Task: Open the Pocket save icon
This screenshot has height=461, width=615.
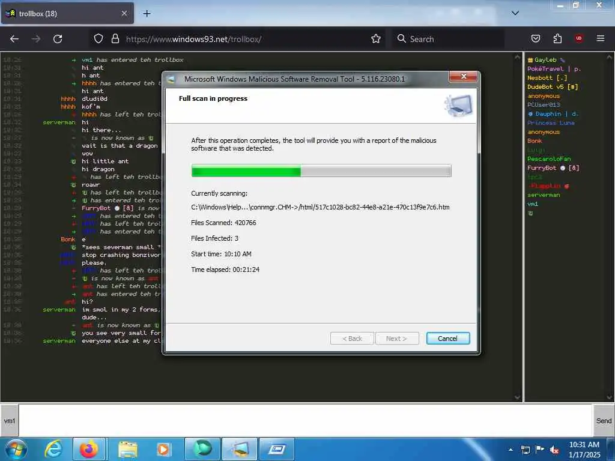Action: (x=535, y=39)
